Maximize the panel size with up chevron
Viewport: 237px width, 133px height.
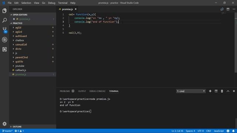(x=228, y=91)
